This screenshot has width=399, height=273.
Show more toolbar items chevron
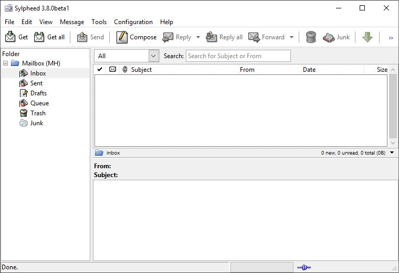[391, 38]
